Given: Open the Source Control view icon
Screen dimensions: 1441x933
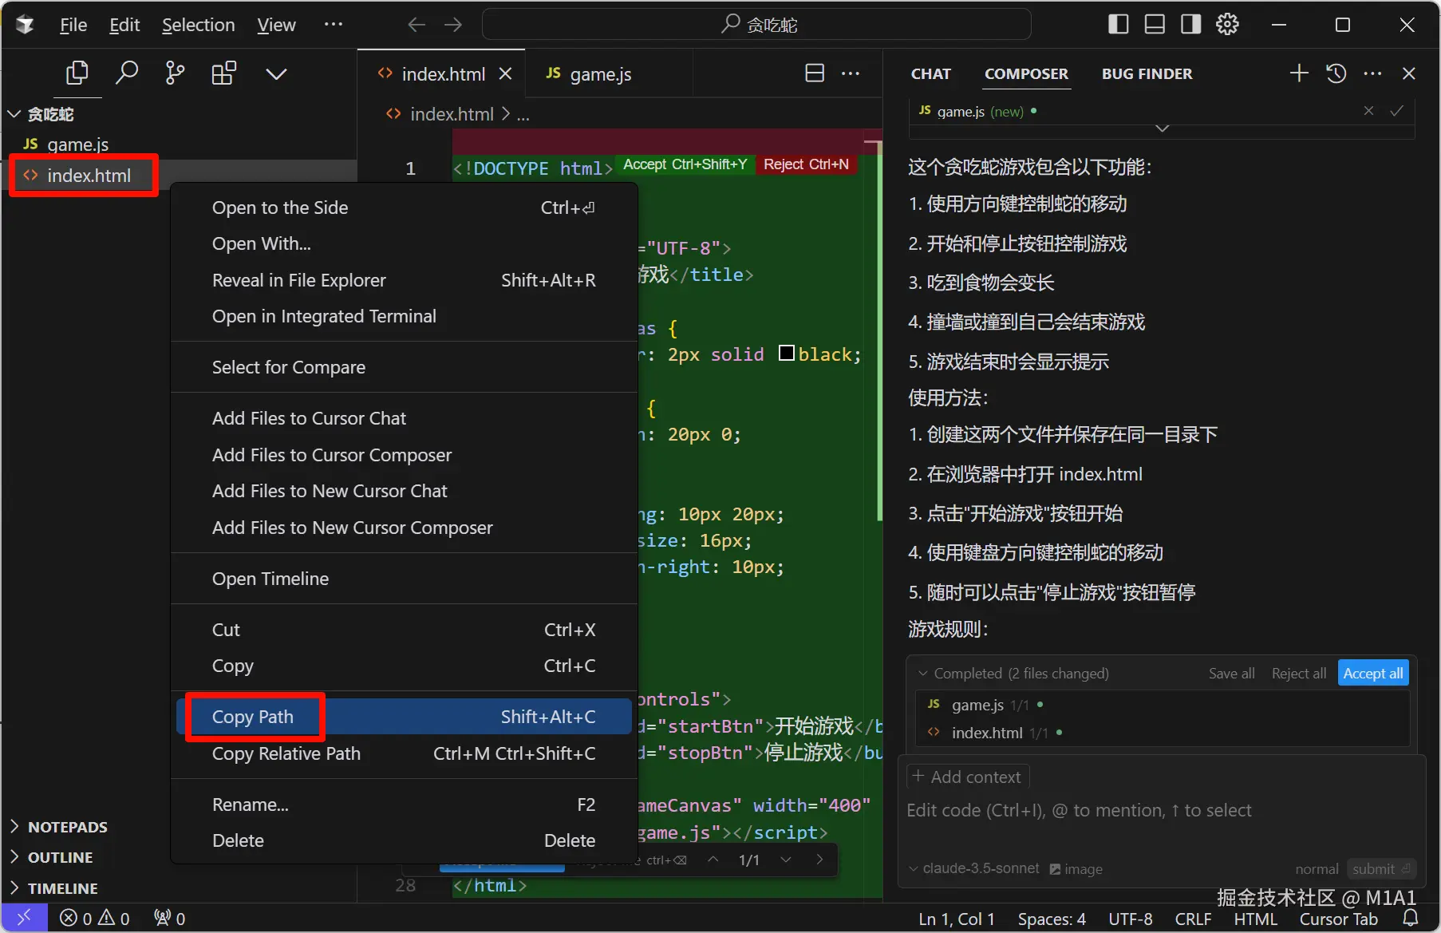Looking at the screenshot, I should pos(175,73).
